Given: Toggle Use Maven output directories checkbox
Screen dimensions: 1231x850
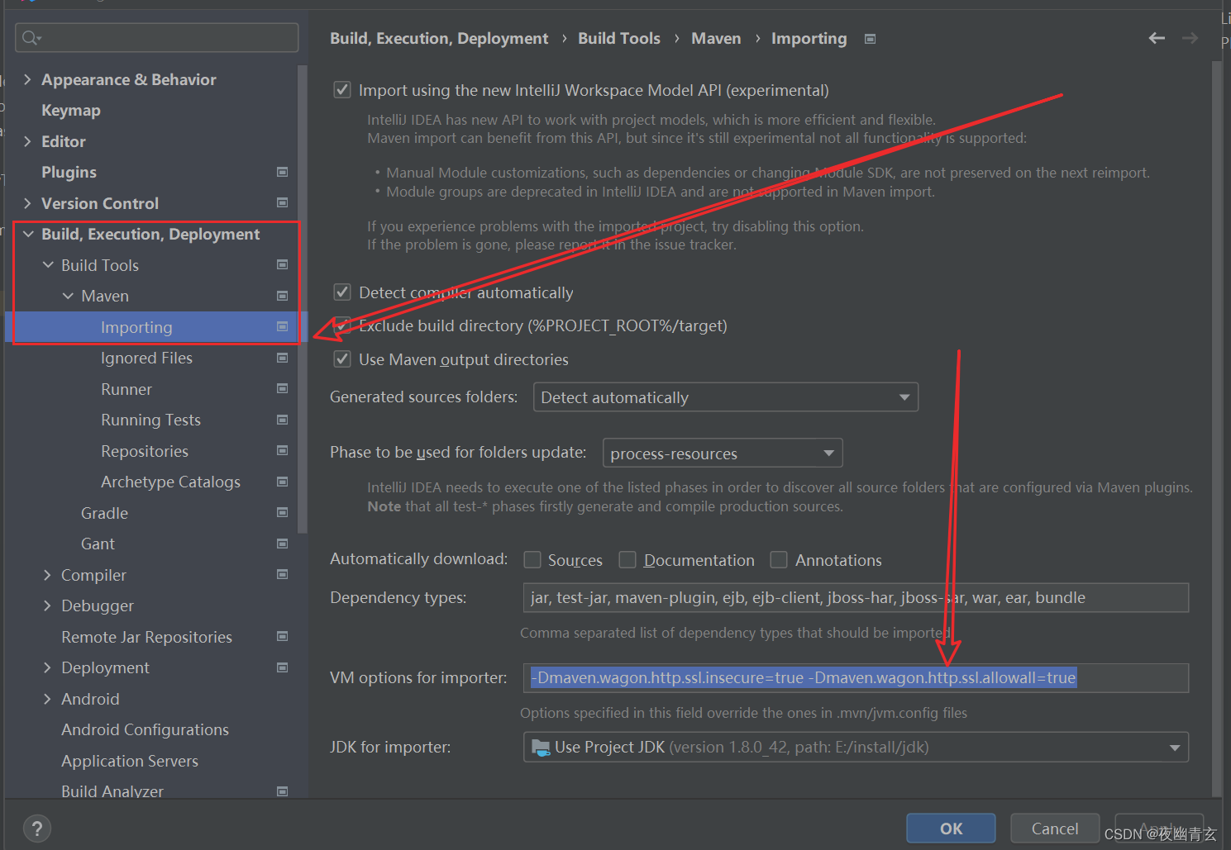Looking at the screenshot, I should point(341,359).
